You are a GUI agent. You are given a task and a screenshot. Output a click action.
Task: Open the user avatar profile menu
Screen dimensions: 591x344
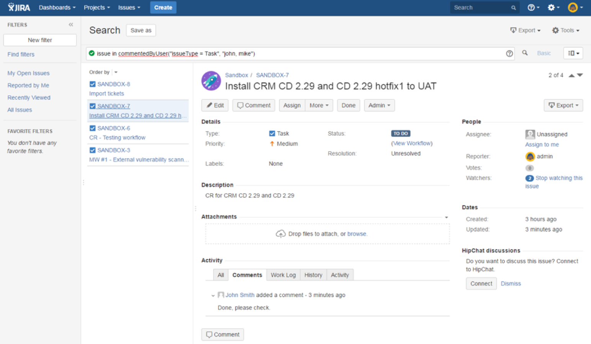575,7
